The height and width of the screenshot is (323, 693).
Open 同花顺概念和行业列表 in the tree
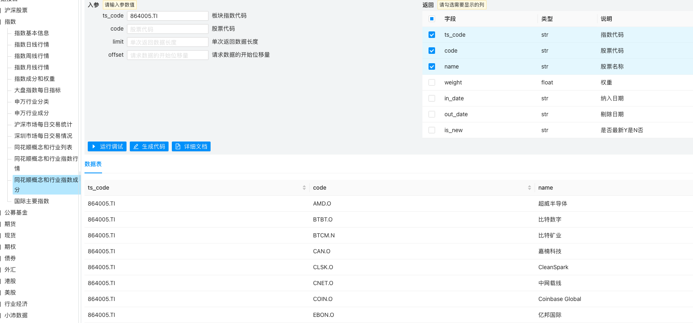pyautogui.click(x=43, y=147)
